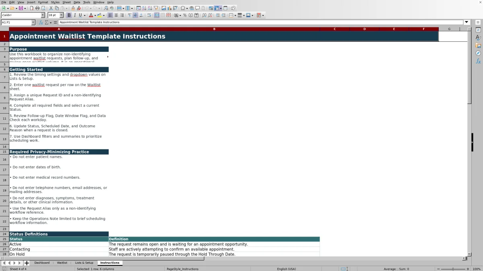Open the File menu

pyautogui.click(x=4, y=2)
